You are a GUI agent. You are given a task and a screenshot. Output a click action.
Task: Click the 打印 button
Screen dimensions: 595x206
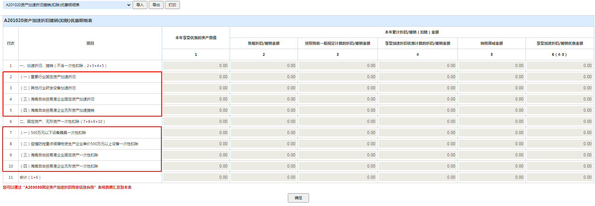coord(172,5)
